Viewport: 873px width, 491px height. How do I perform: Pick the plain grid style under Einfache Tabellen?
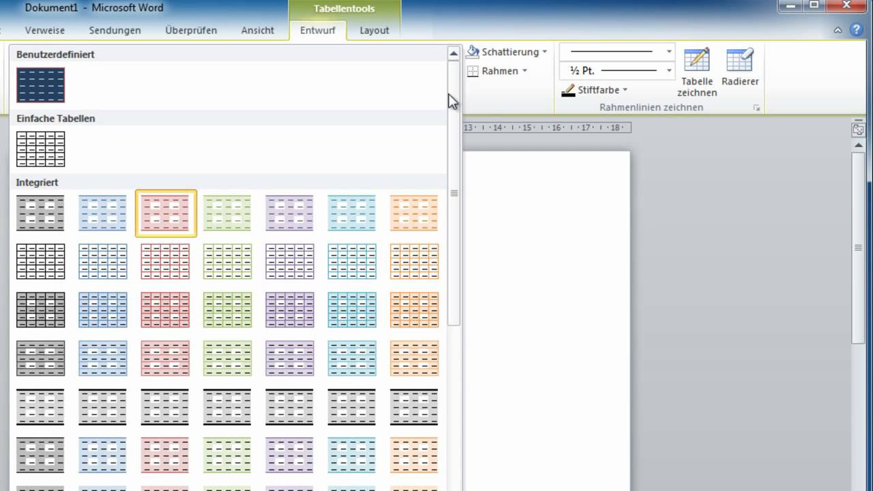point(40,149)
